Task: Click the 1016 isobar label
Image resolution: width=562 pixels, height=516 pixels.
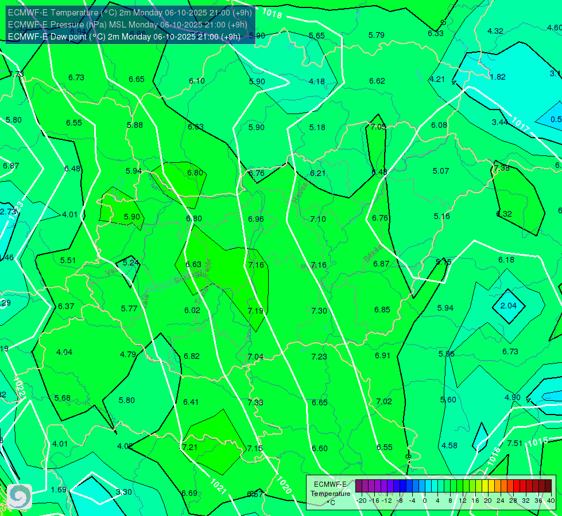Action: pyautogui.click(x=494, y=456)
